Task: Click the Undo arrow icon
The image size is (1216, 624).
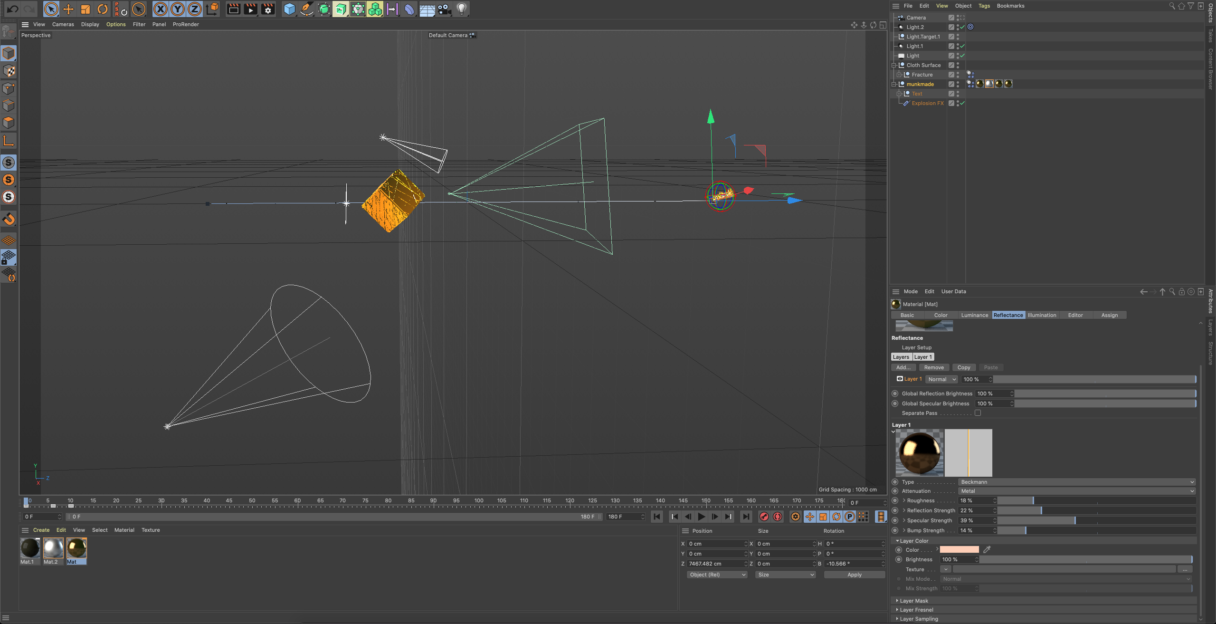Action: [12, 9]
